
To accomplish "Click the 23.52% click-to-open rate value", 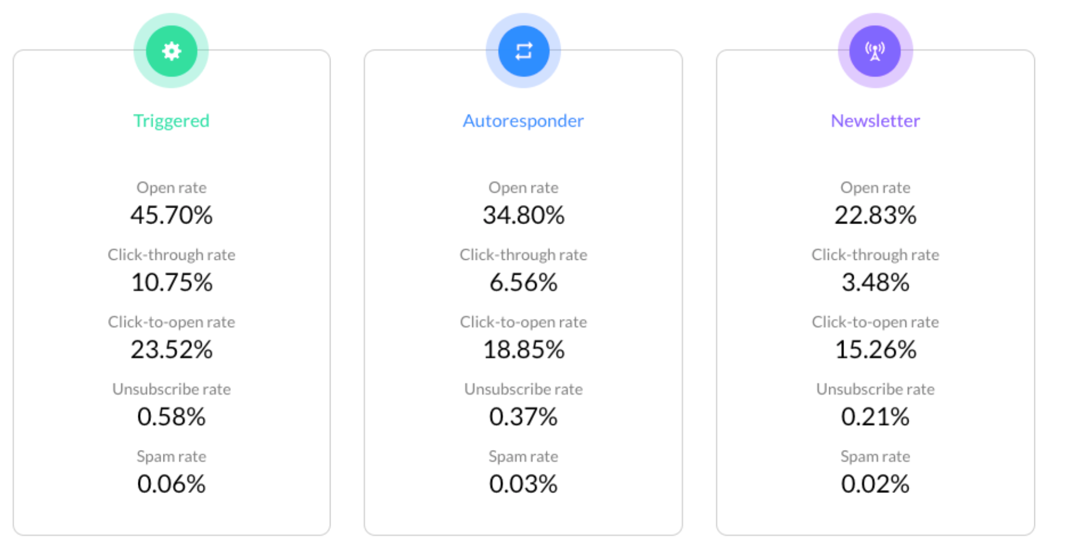I will [171, 350].
